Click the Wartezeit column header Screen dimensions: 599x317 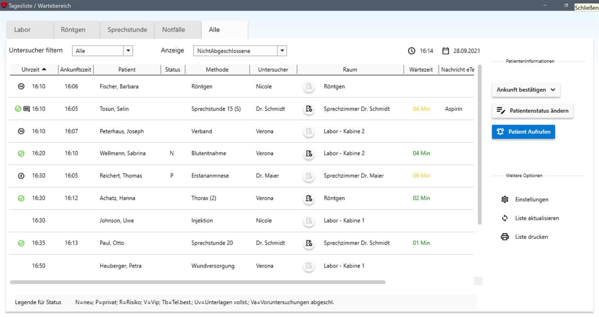click(421, 70)
